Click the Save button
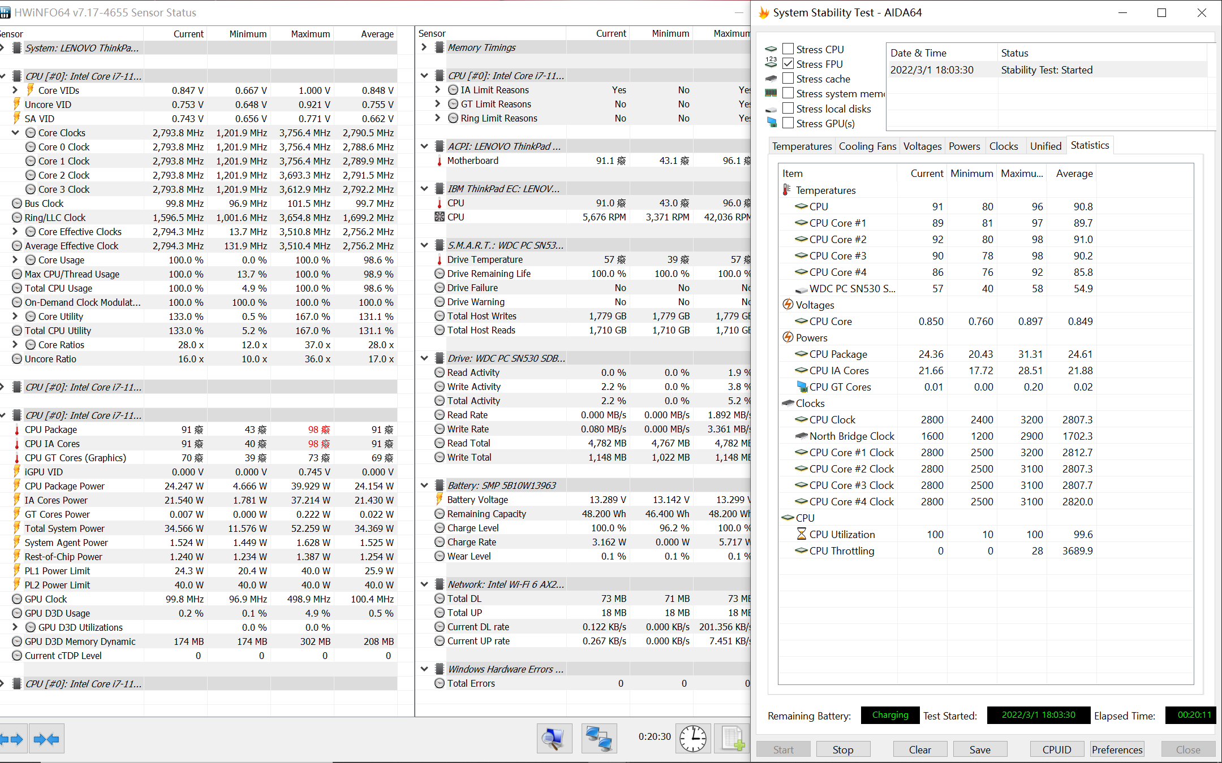1222x763 pixels. coord(980,749)
